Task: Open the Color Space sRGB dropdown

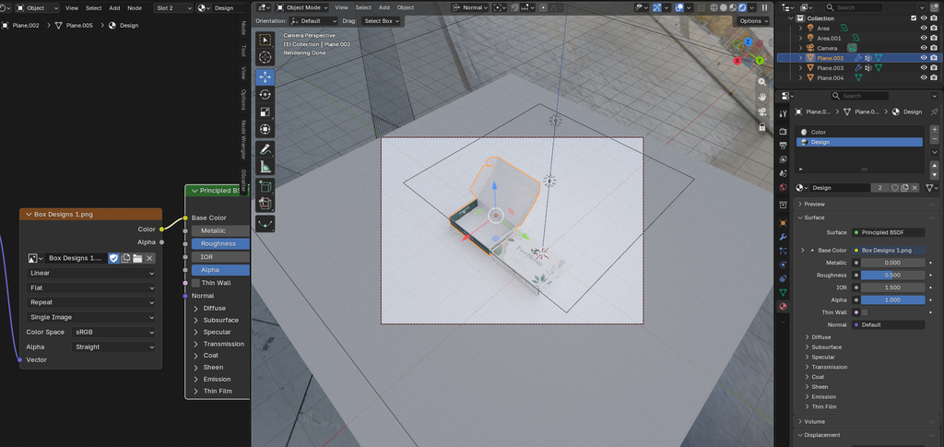Action: (113, 332)
